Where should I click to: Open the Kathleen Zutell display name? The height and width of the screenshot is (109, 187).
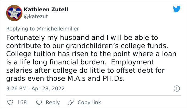coord(46,9)
